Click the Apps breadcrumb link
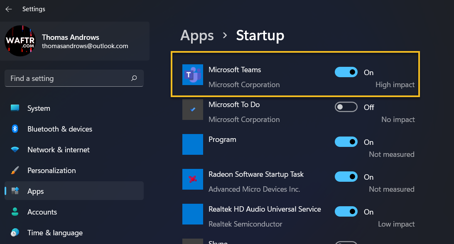The image size is (454, 244). pyautogui.click(x=197, y=36)
